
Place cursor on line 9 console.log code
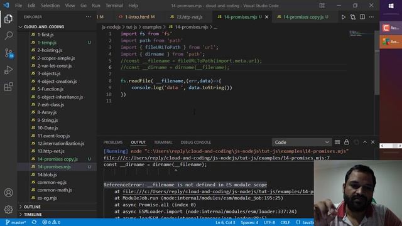click(x=182, y=88)
